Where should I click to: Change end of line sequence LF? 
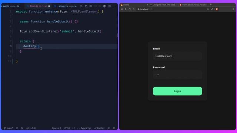click(74, 128)
